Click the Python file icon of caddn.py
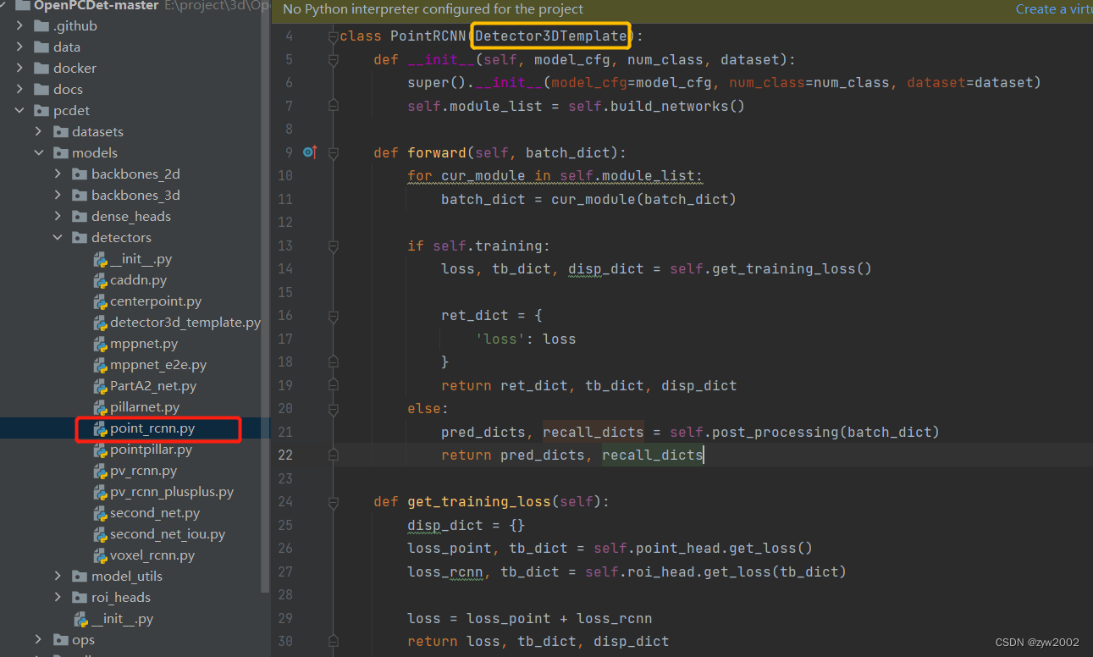This screenshot has width=1093, height=657. [x=100, y=280]
